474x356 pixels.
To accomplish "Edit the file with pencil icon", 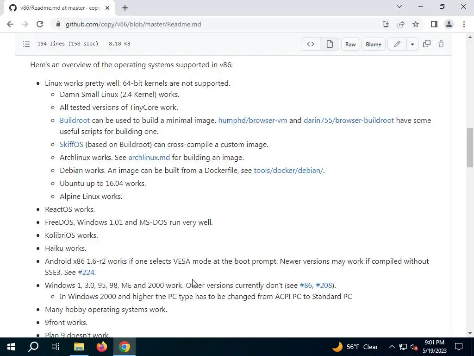I will coord(397,44).
